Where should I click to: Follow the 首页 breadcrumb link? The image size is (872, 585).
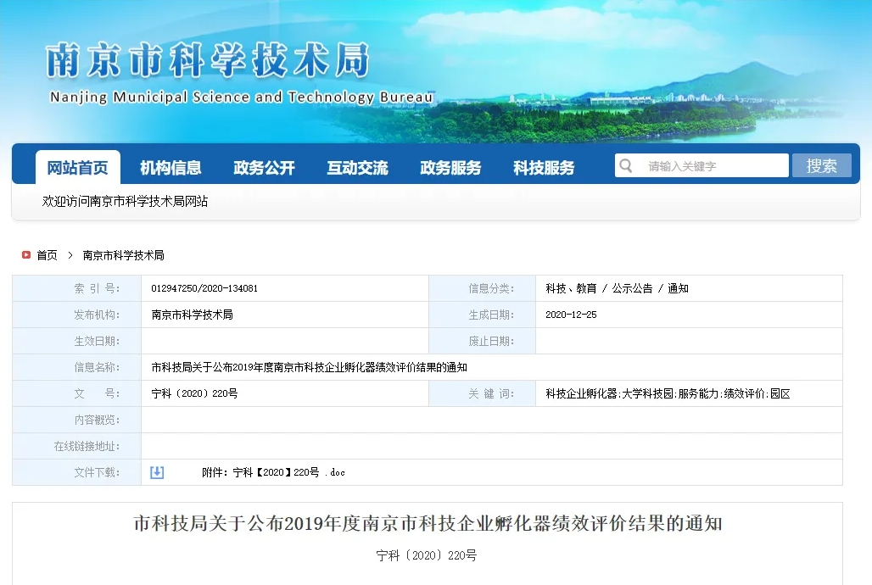coord(47,255)
